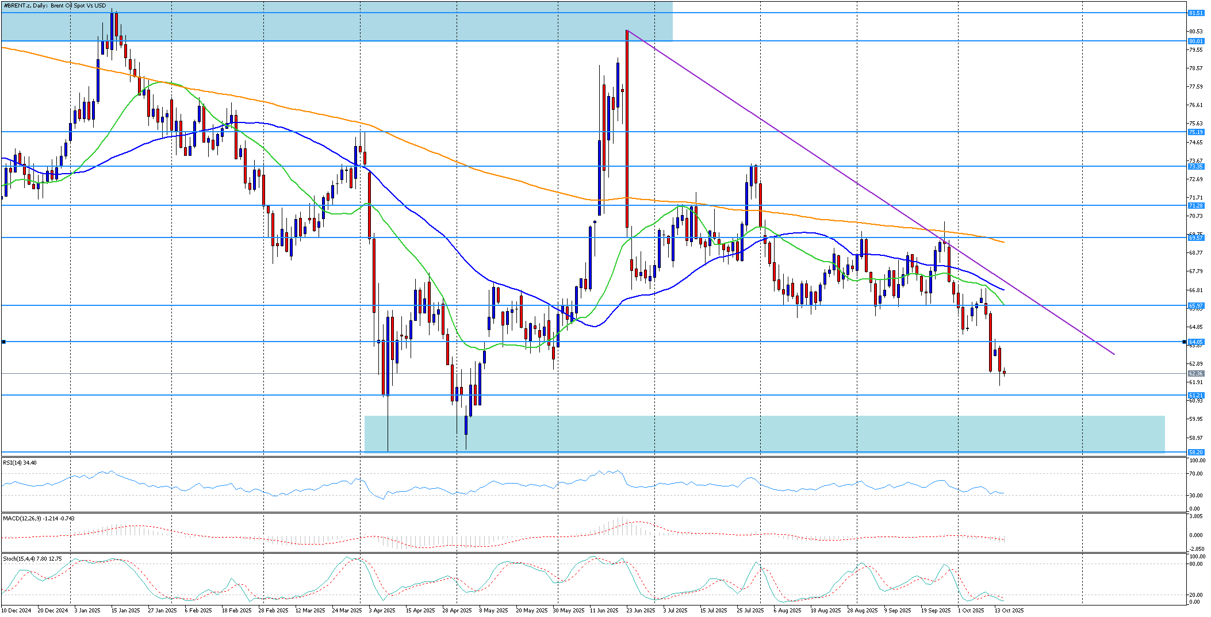Click the 73.35 price level label

coord(1196,166)
